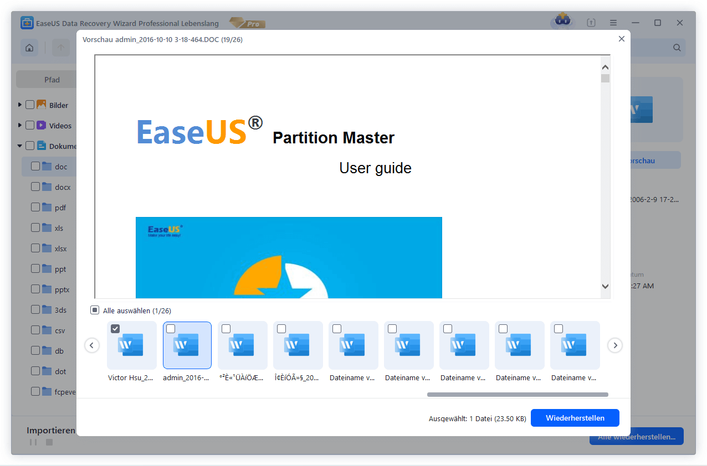Click the xlsx folder icon
The image size is (707, 466).
click(47, 248)
